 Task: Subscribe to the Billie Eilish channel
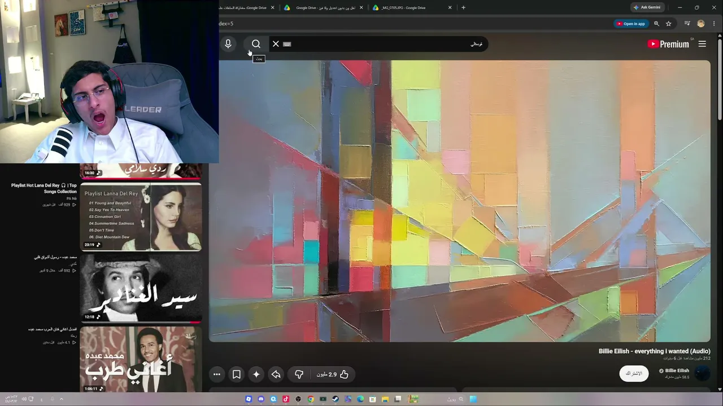pos(634,373)
